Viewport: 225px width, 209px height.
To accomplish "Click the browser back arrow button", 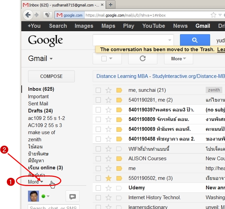I will pos(28,15).
